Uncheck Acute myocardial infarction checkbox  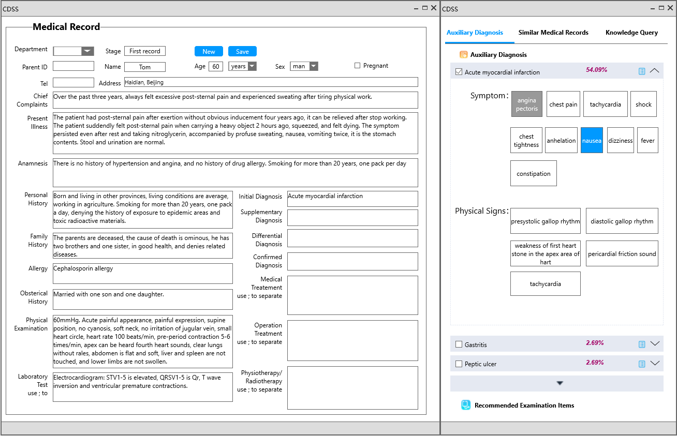(459, 72)
